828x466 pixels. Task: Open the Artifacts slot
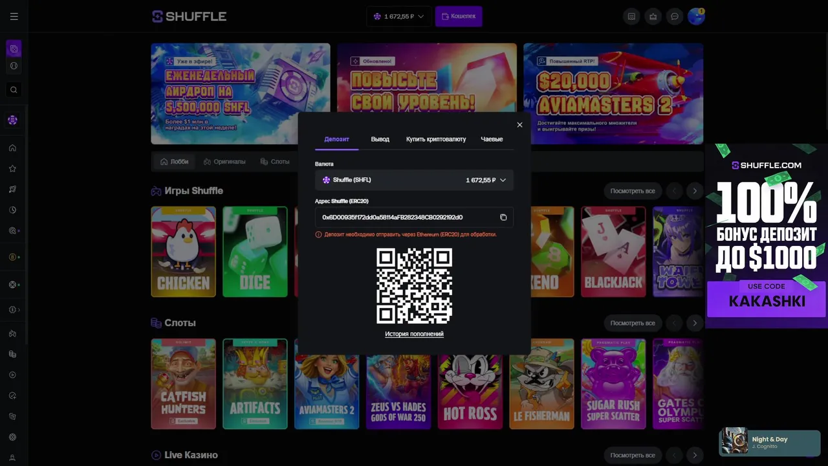(x=255, y=384)
